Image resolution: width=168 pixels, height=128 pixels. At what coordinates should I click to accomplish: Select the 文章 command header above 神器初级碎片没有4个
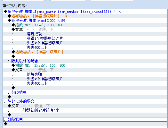[x=85, y=106]
